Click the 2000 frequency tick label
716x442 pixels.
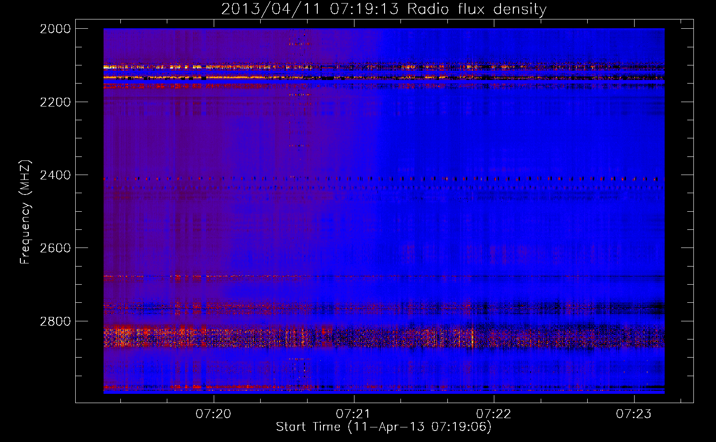point(55,29)
